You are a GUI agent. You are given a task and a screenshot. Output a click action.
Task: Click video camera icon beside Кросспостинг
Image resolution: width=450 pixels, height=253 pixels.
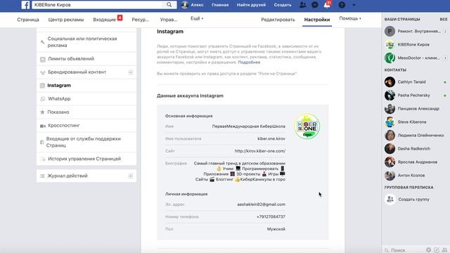pos(43,126)
